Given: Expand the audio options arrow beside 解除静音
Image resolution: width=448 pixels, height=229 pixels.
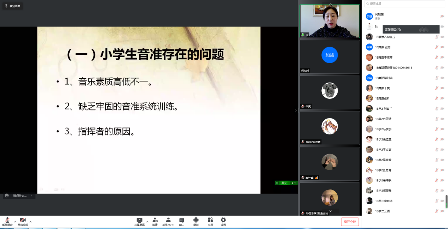Looking at the screenshot, I should tap(15, 222).
